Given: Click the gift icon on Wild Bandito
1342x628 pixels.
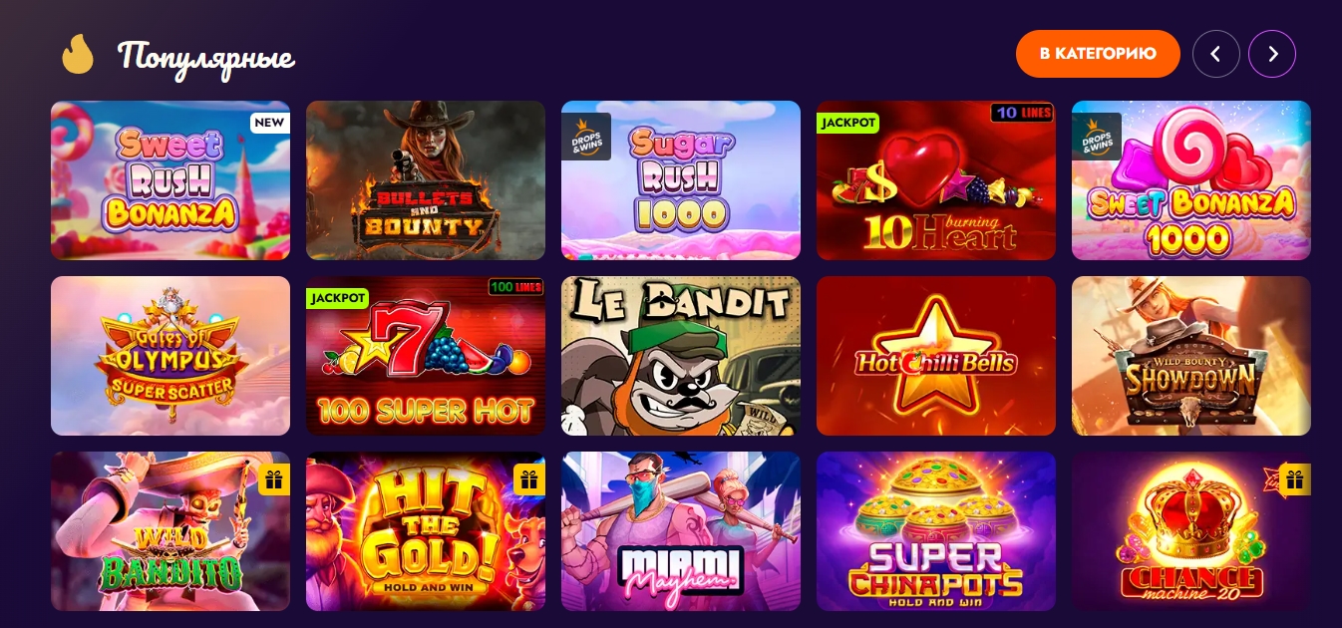Looking at the screenshot, I should 274,479.
